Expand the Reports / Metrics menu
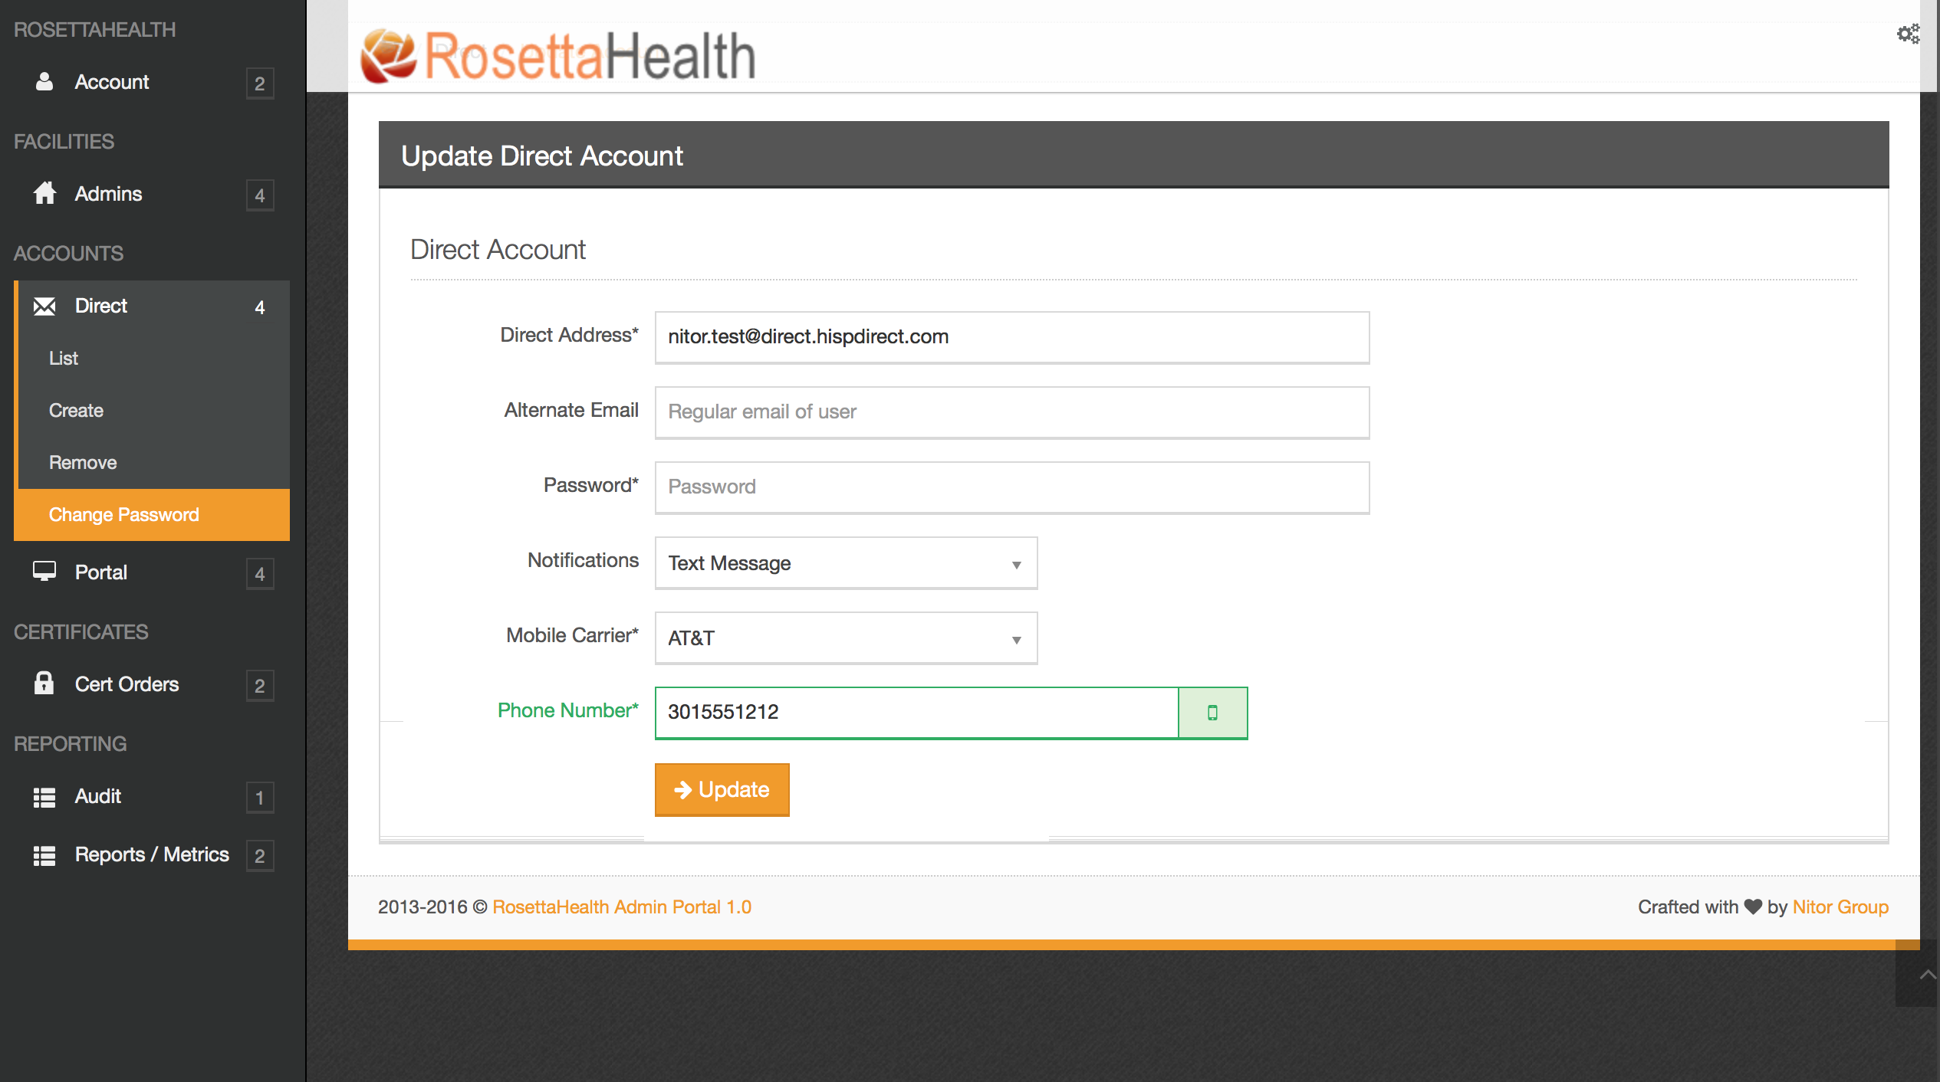1940x1082 pixels. pyautogui.click(x=152, y=854)
